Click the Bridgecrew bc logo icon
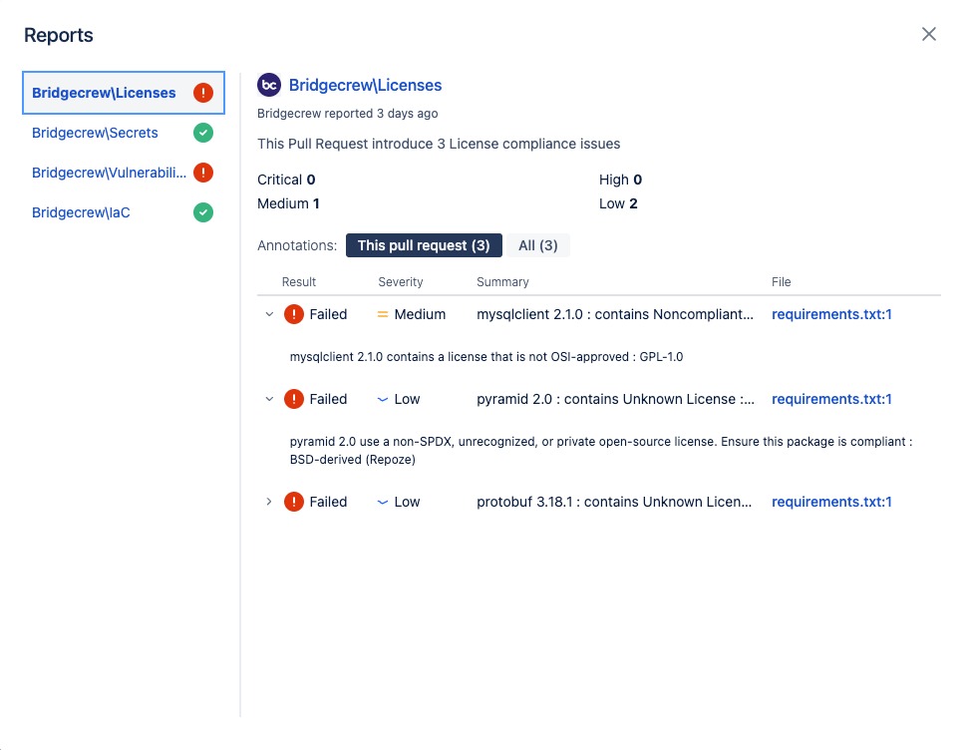The image size is (963, 750). tap(269, 85)
